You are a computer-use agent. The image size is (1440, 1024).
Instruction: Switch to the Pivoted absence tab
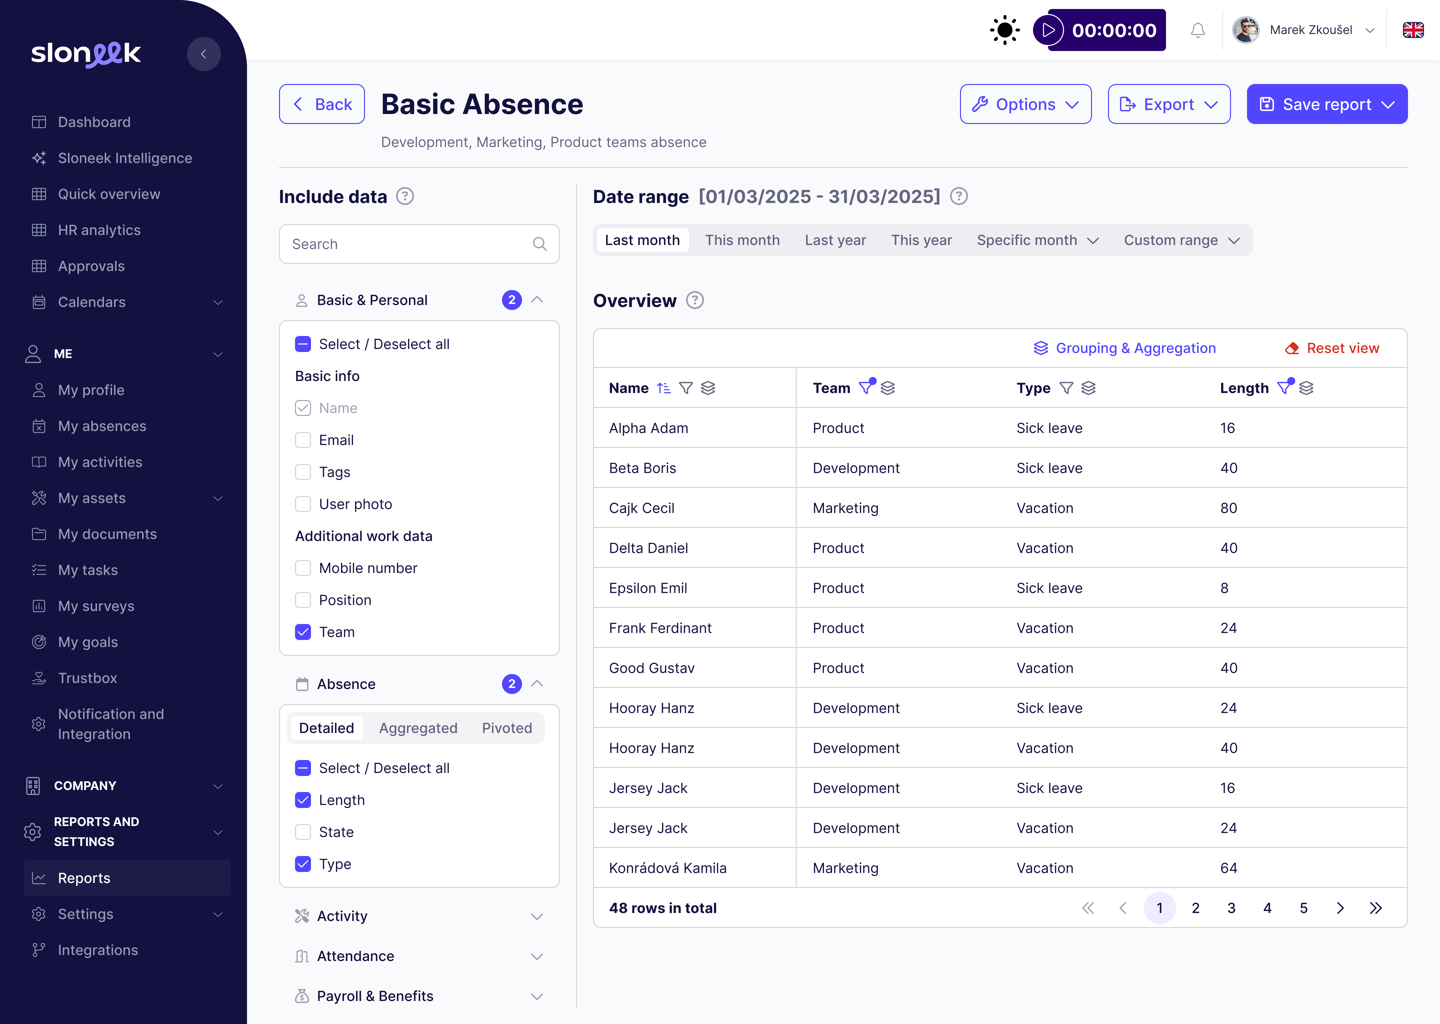point(507,728)
